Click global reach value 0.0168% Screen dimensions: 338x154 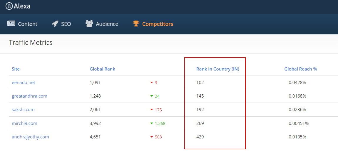tap(297, 96)
